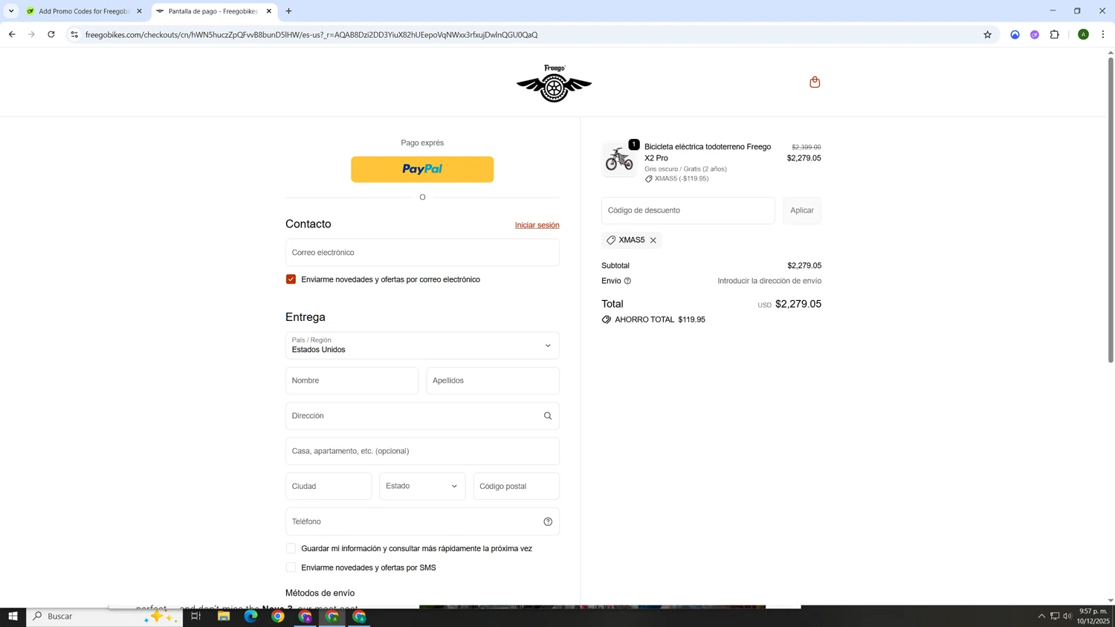Click the Nombre input field
The image size is (1115, 627).
pyautogui.click(x=352, y=380)
